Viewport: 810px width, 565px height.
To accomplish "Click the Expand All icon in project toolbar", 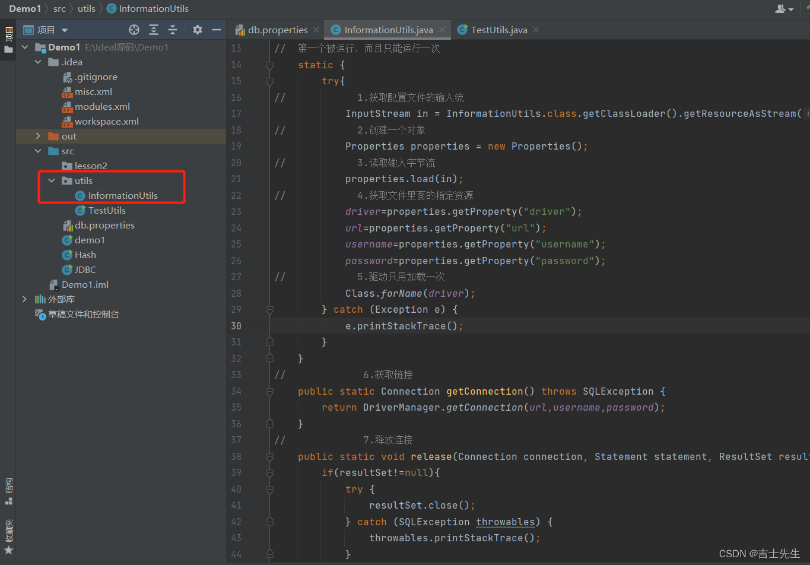I will point(154,30).
